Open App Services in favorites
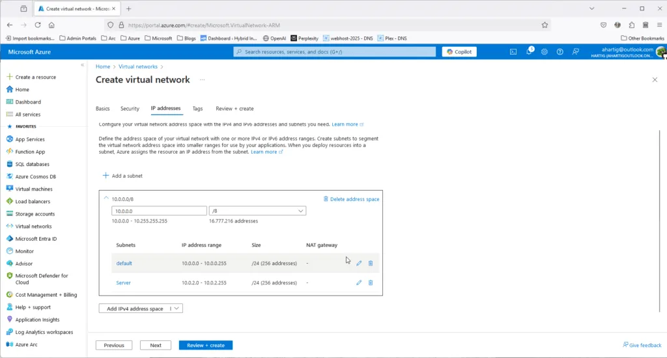The height and width of the screenshot is (358, 667). [x=30, y=139]
